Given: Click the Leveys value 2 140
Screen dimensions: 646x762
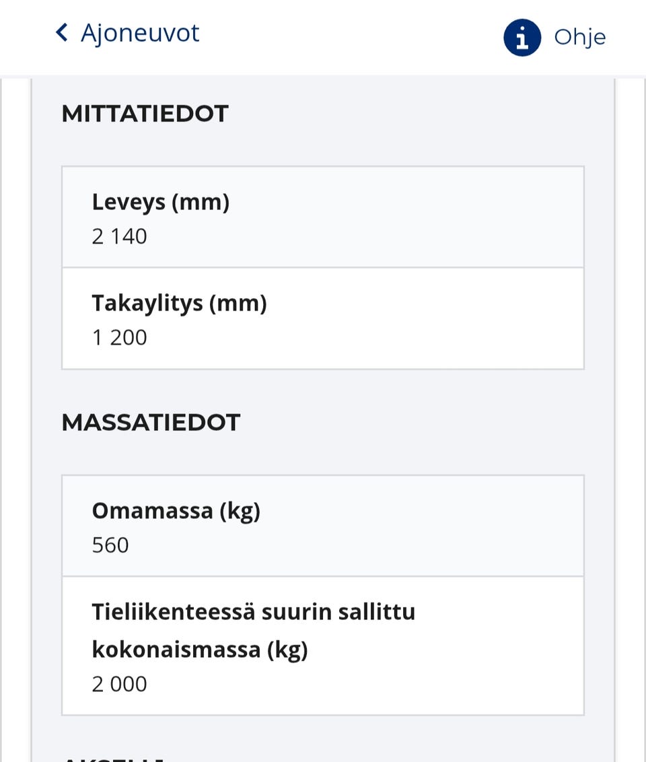Looking at the screenshot, I should tap(119, 237).
